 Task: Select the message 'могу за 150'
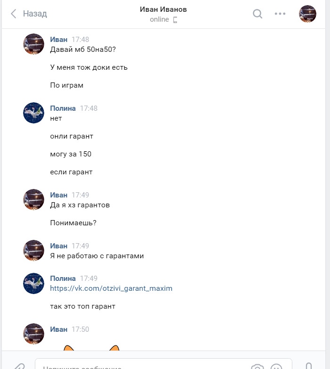pos(71,154)
